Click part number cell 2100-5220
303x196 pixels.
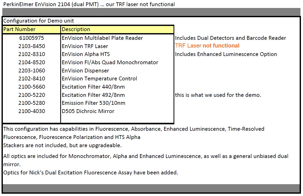(32, 95)
